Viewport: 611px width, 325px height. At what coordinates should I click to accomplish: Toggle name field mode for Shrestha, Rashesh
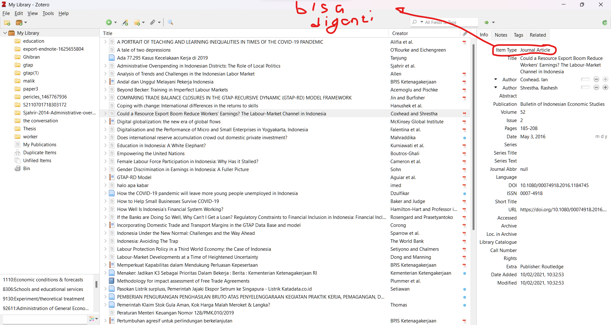pos(585,88)
